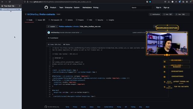Screen dimensions: 193x109
Task: Add a new tab with plus button
Action: [x=11, y=12]
